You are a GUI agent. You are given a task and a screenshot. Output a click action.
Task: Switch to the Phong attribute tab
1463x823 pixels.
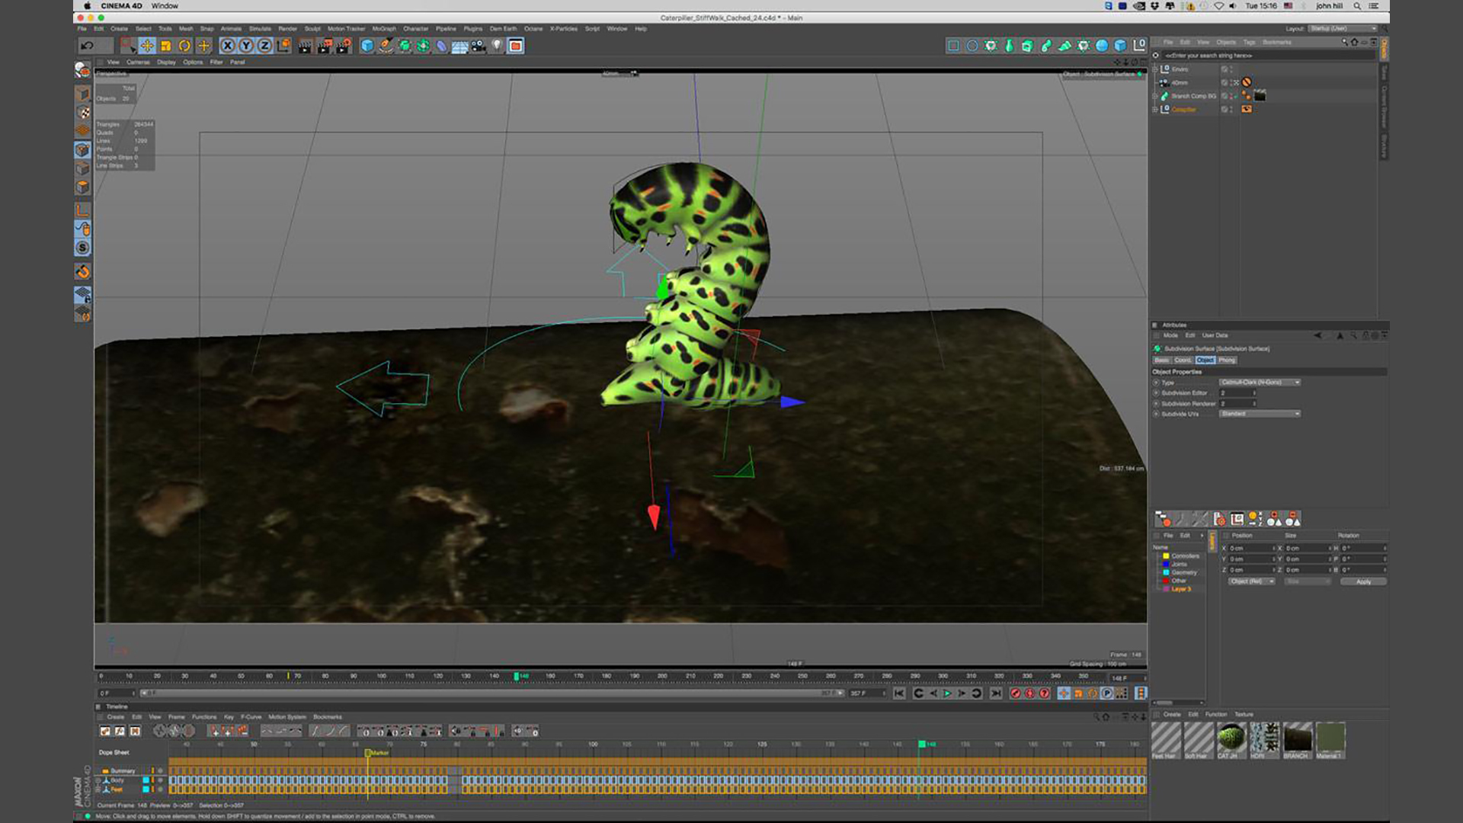click(x=1227, y=360)
